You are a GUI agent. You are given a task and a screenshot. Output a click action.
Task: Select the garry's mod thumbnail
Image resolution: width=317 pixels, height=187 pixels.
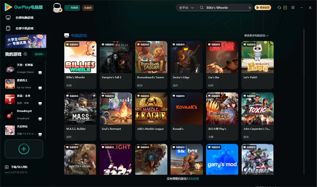222,159
